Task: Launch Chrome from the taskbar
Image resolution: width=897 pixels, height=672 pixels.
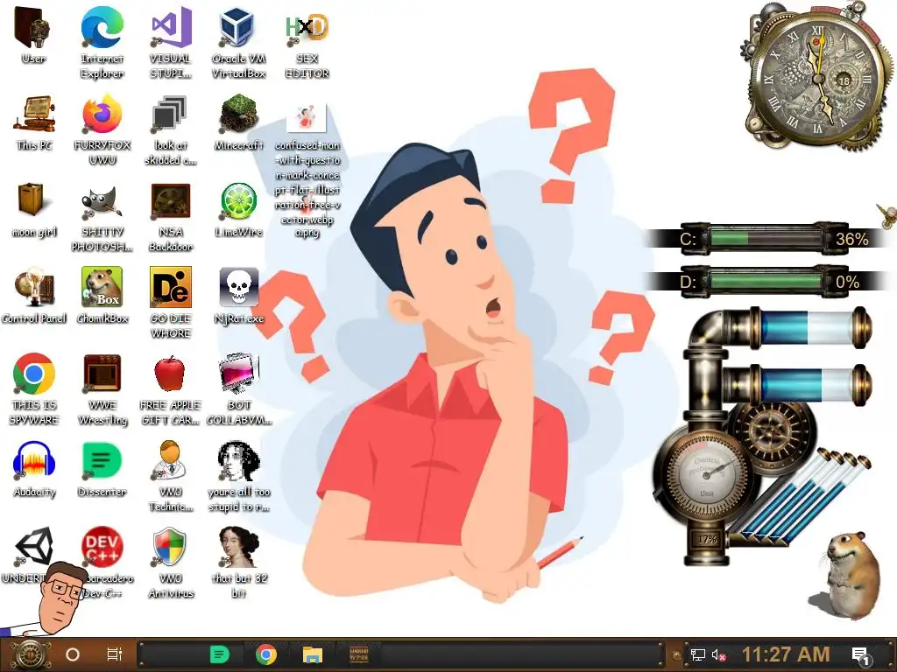Action: [x=266, y=654]
